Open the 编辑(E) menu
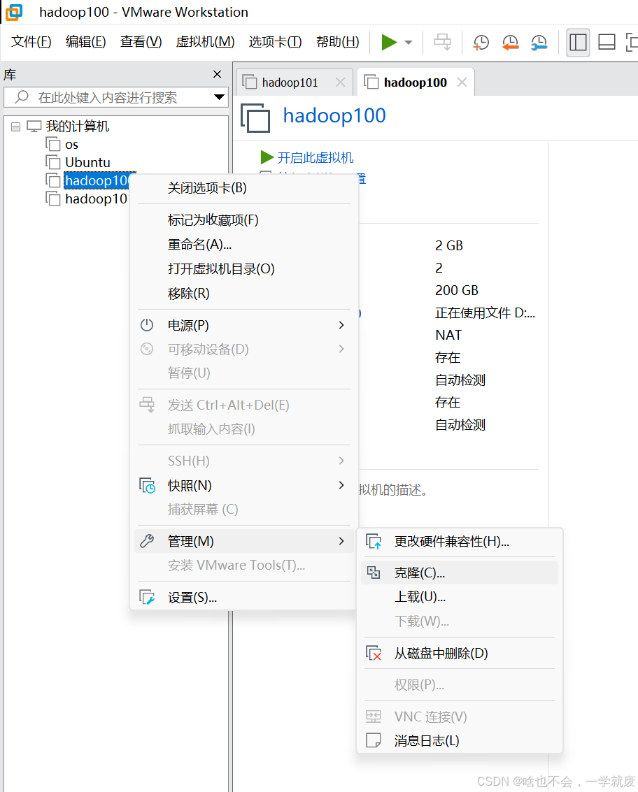Image resolution: width=638 pixels, height=792 pixels. [85, 41]
